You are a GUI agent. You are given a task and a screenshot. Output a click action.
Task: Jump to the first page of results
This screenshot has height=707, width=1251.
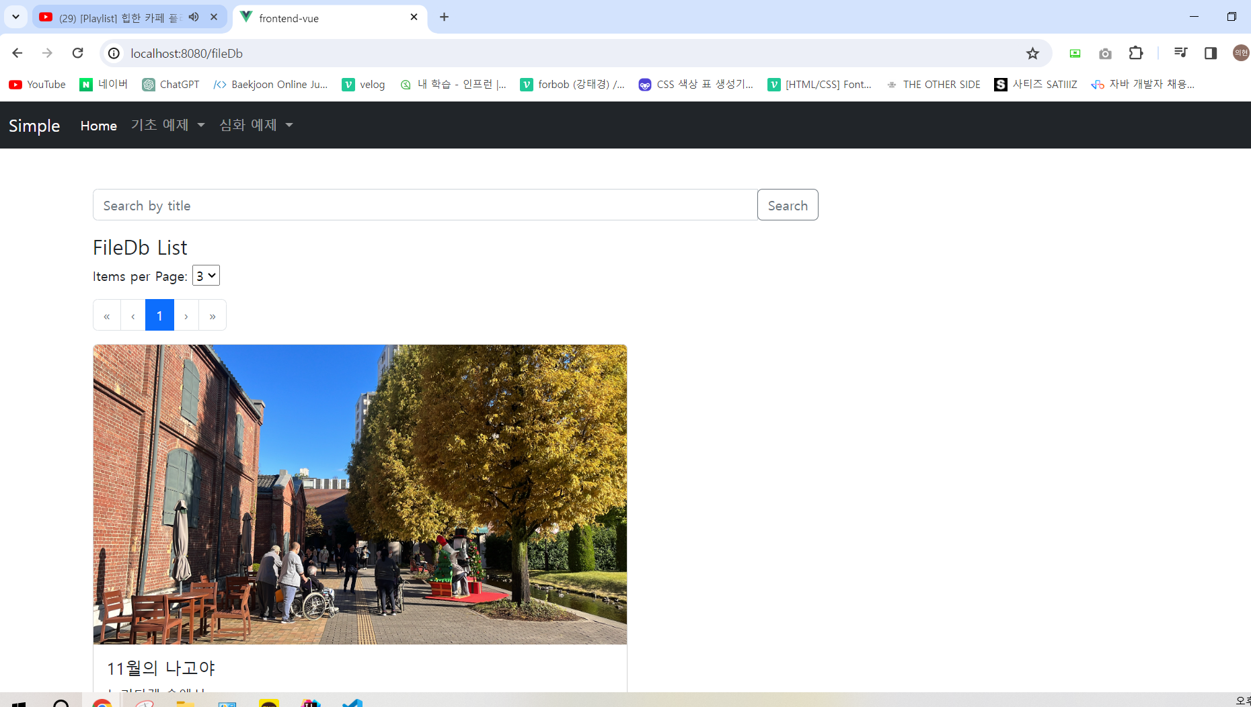tap(107, 315)
